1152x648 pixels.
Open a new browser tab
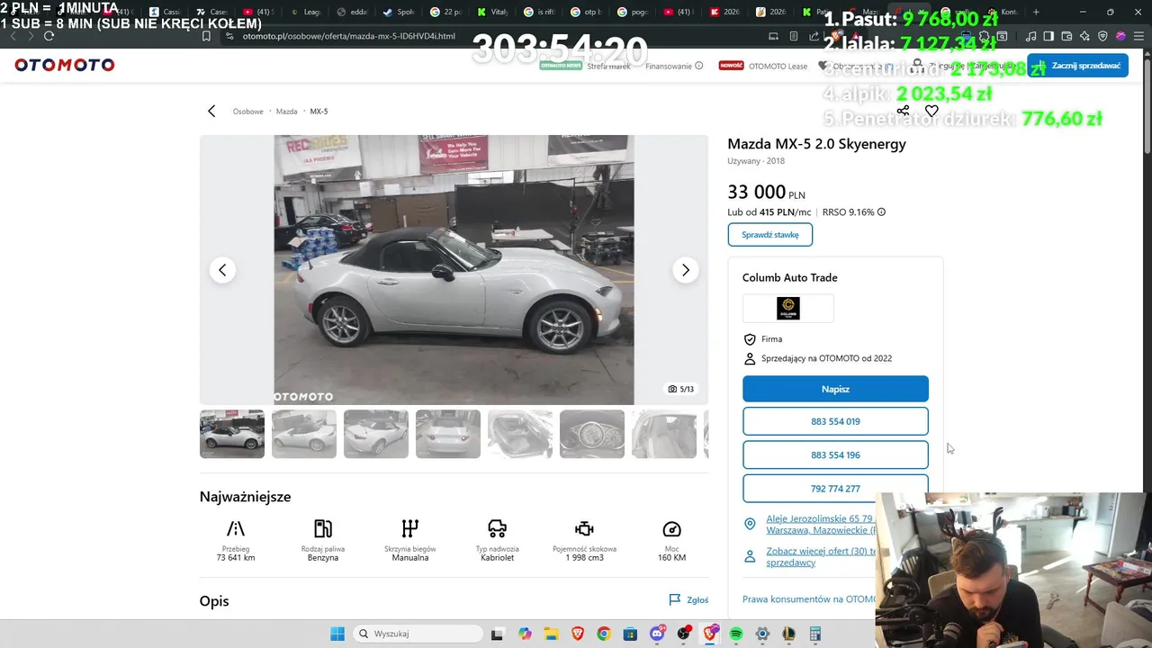coord(1036,12)
